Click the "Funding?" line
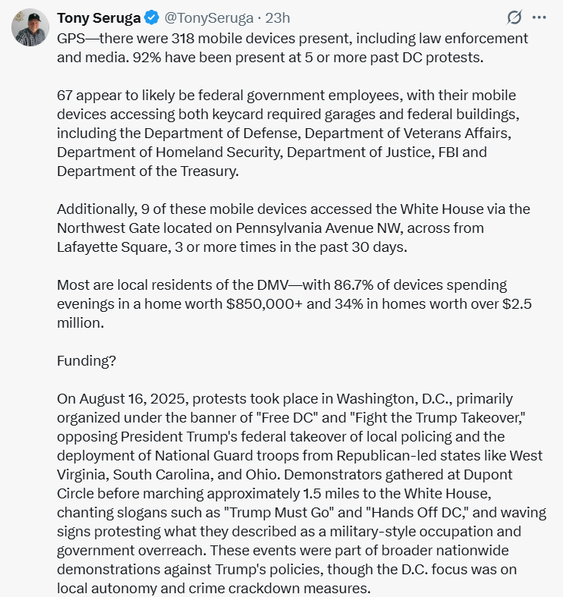The image size is (563, 597). [x=86, y=360]
